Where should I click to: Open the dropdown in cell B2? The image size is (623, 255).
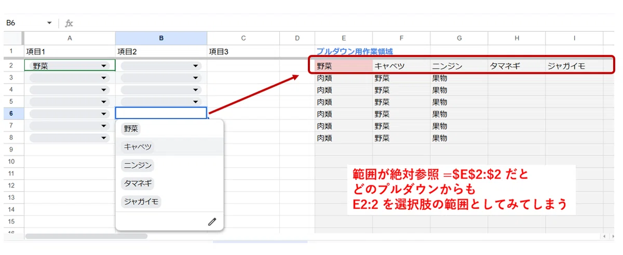196,66
